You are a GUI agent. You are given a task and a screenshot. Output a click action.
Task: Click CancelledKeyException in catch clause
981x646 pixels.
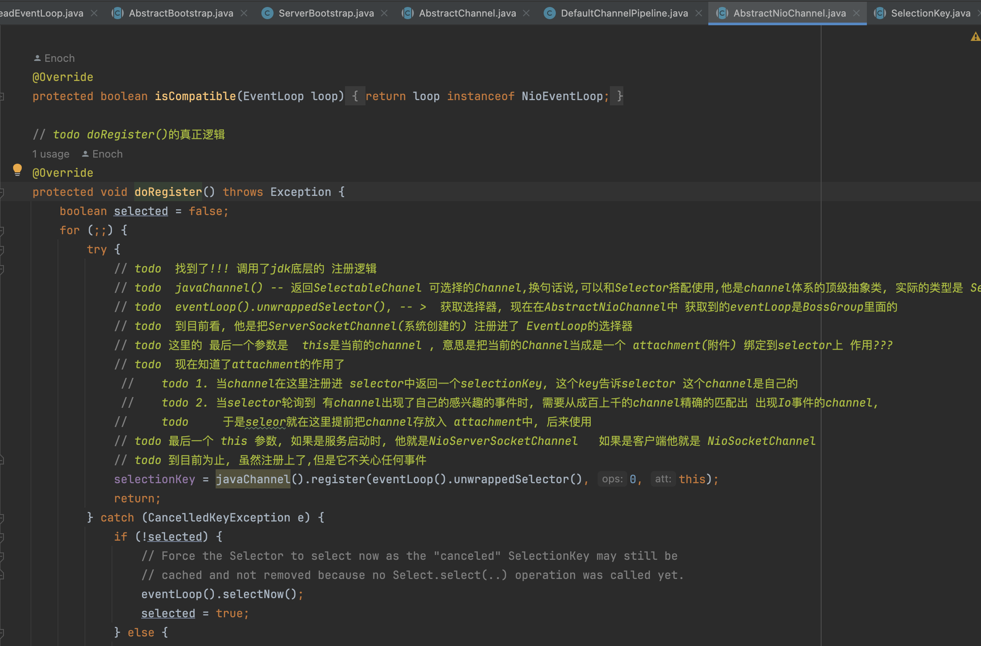(x=219, y=518)
